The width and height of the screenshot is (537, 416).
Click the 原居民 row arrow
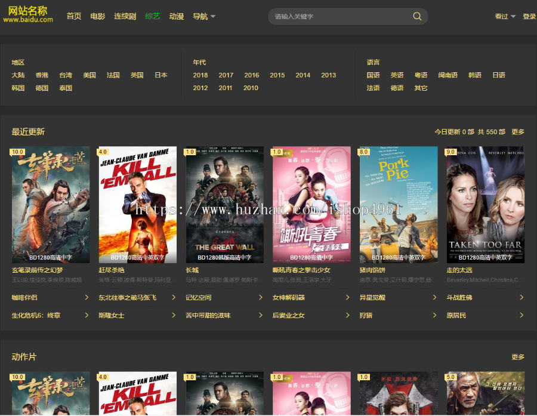521,315
